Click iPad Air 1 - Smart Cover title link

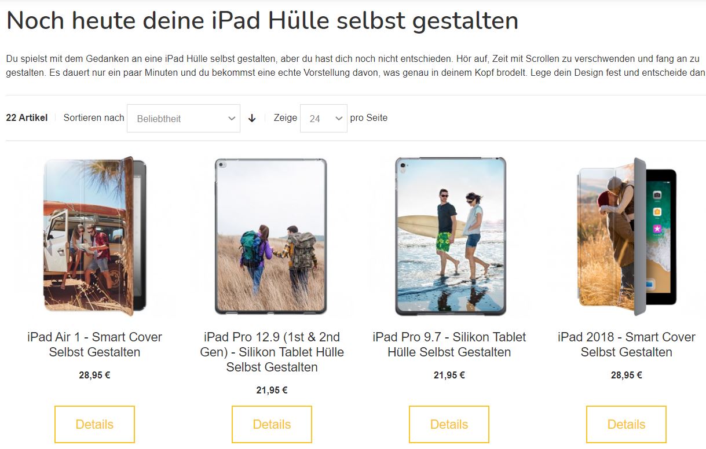94,344
